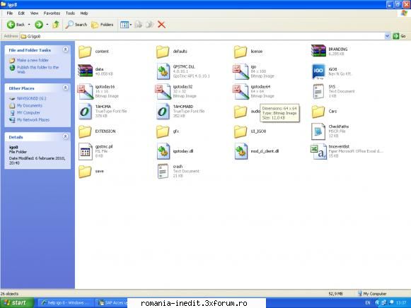Click the Make a new folder link
The height and width of the screenshot is (308, 411).
click(x=33, y=60)
